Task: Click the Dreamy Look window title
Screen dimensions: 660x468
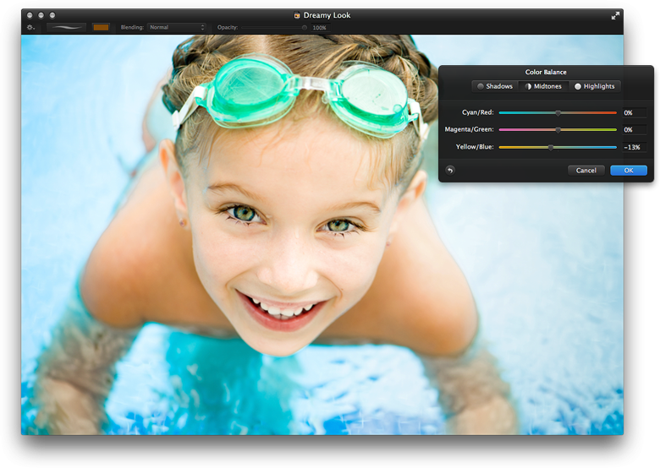Action: point(327,15)
